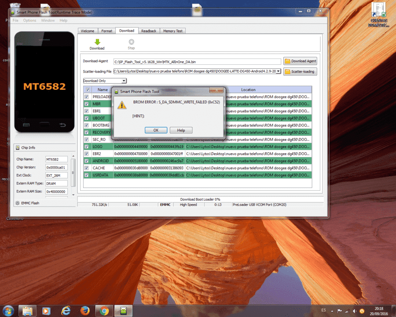Click Chip Info scrollbar down arrow
Screen dimensions: 396x317
(x=73, y=195)
